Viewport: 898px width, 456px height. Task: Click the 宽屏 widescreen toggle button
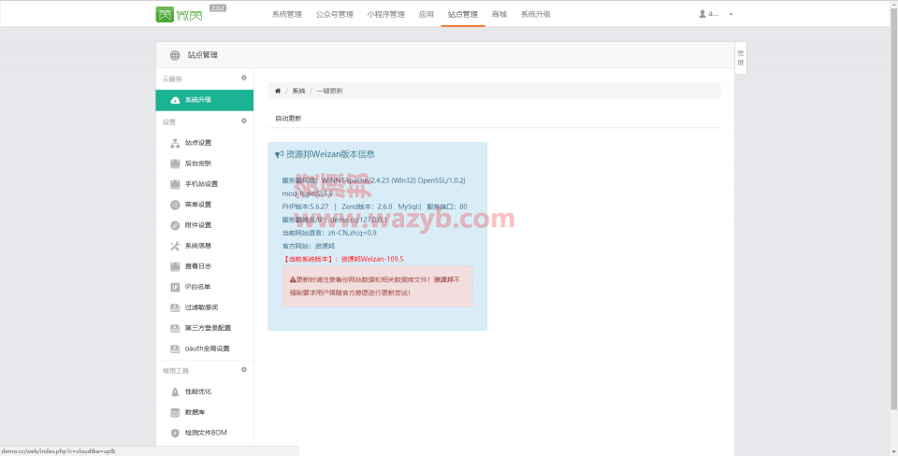(741, 58)
